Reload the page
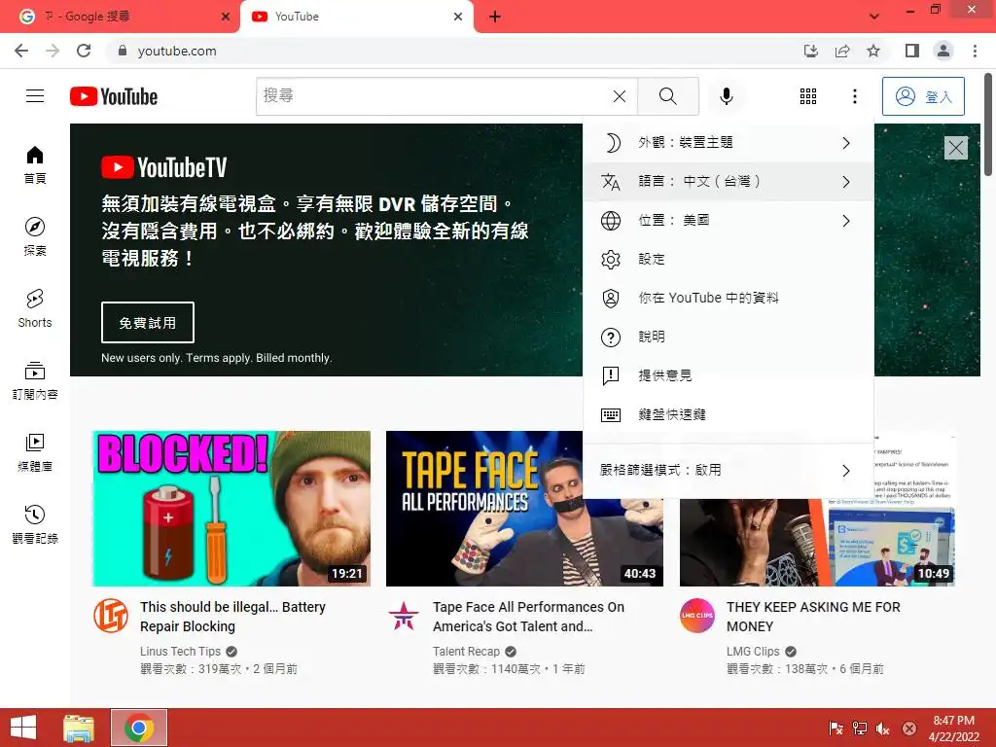Screen dimensions: 996x747 point(84,51)
